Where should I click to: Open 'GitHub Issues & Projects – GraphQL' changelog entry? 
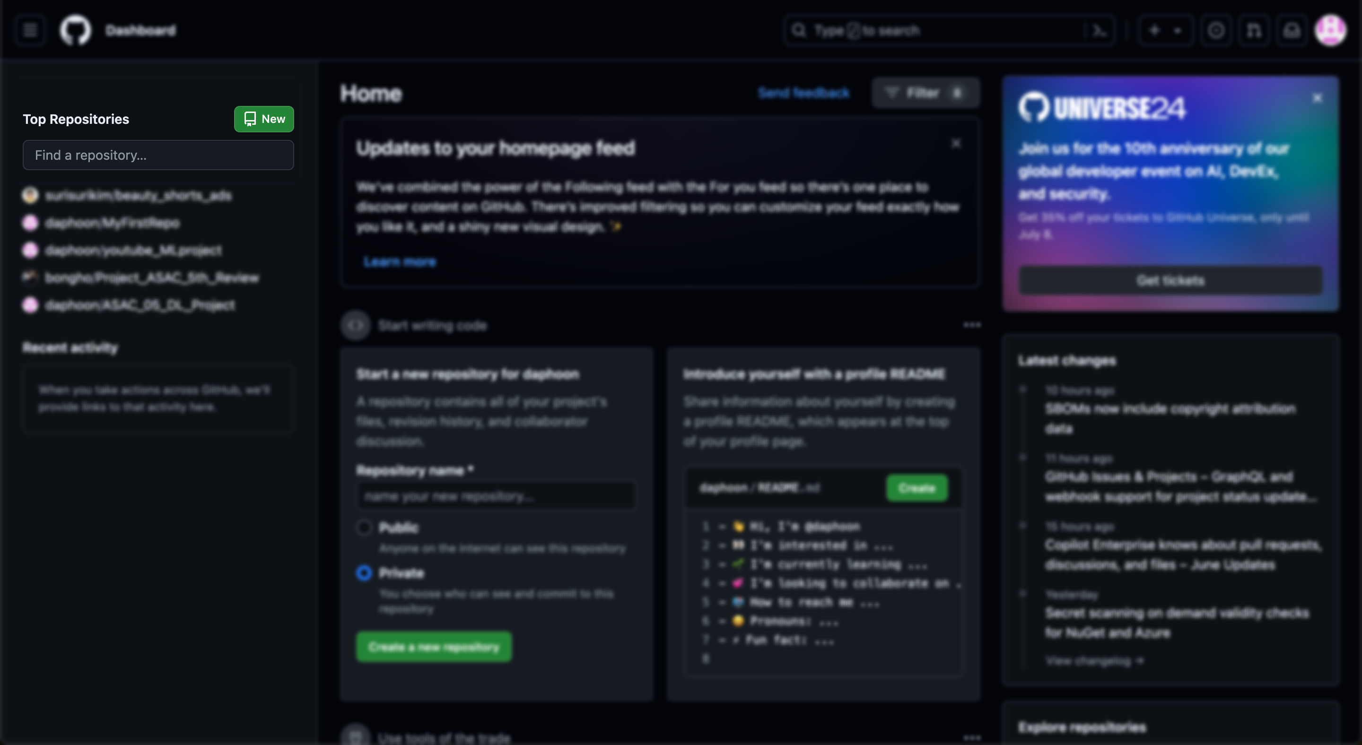coord(1181,486)
